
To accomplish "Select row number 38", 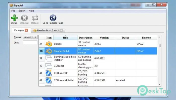I will (41, 51).
